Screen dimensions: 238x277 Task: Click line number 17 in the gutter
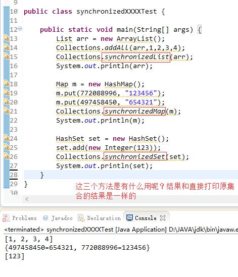(14, 75)
